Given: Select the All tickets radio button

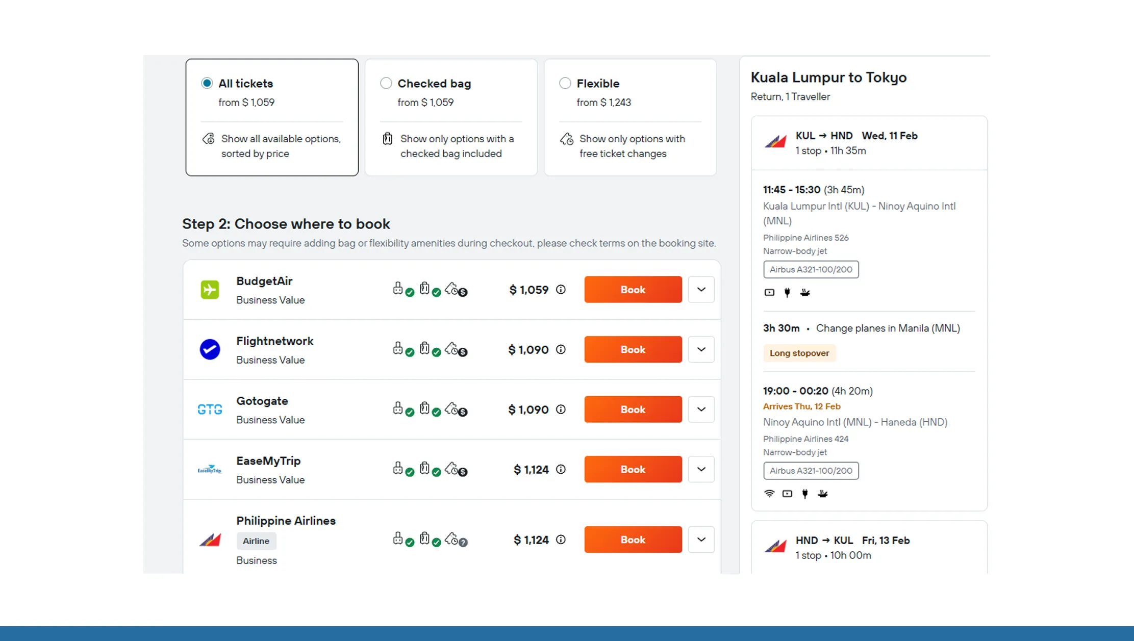Looking at the screenshot, I should [x=206, y=83].
